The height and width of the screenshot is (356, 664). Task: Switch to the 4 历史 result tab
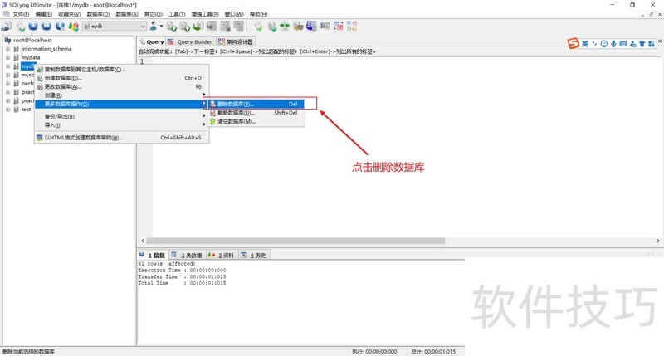[x=253, y=256]
